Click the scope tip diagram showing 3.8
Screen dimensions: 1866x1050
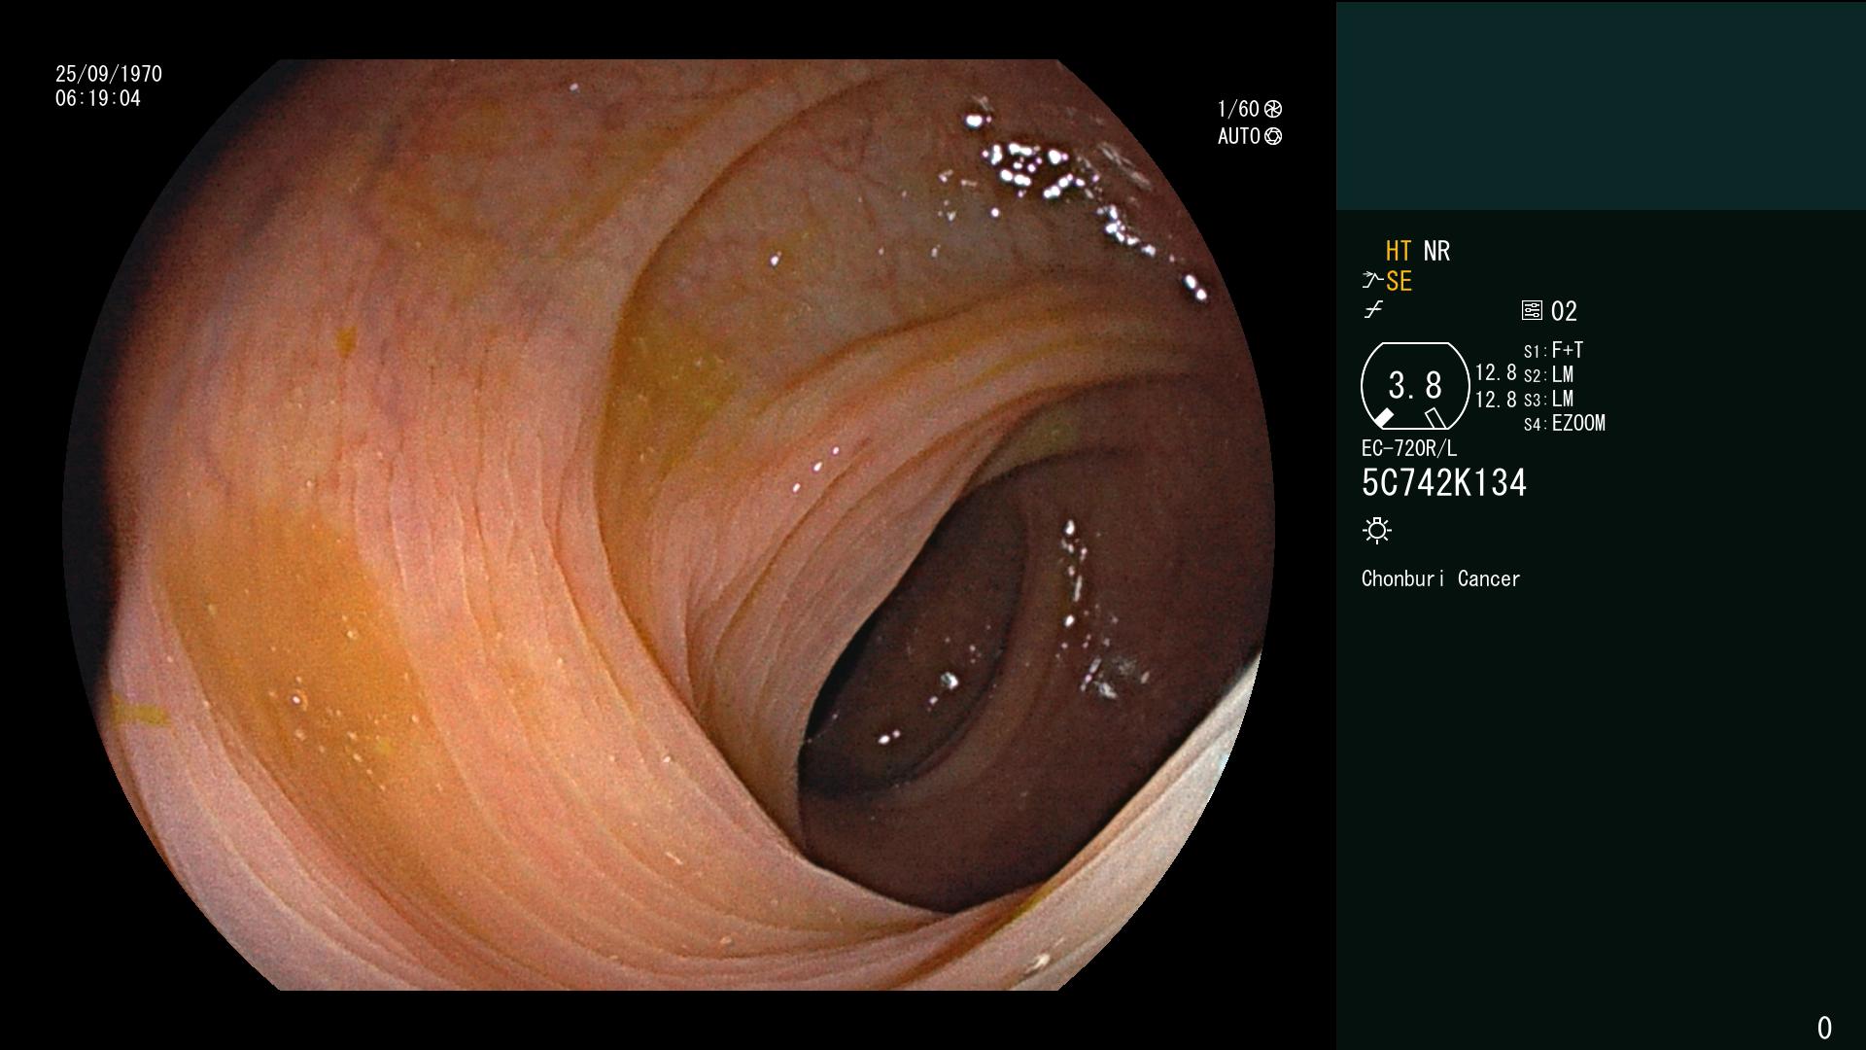[x=1415, y=386]
